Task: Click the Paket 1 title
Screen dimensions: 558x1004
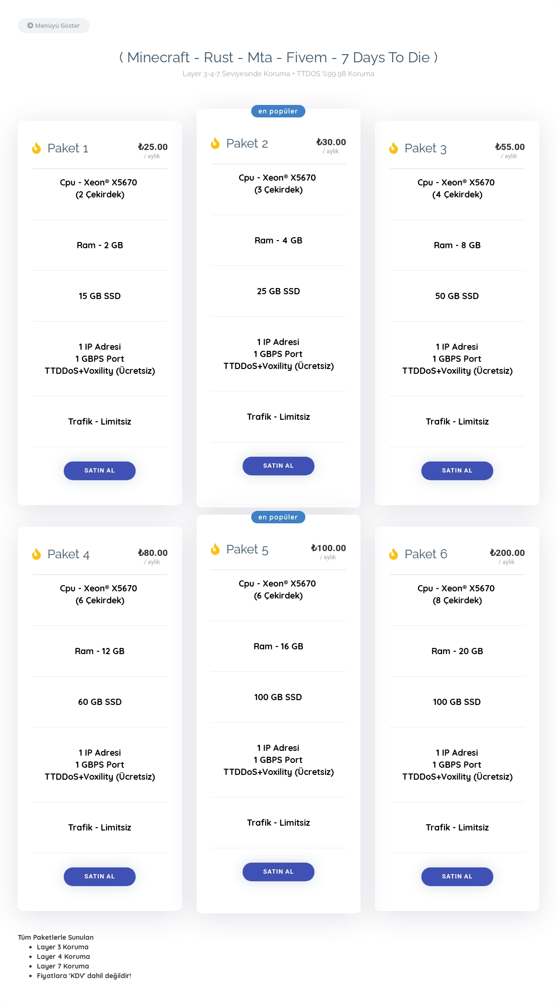Action: (x=68, y=148)
